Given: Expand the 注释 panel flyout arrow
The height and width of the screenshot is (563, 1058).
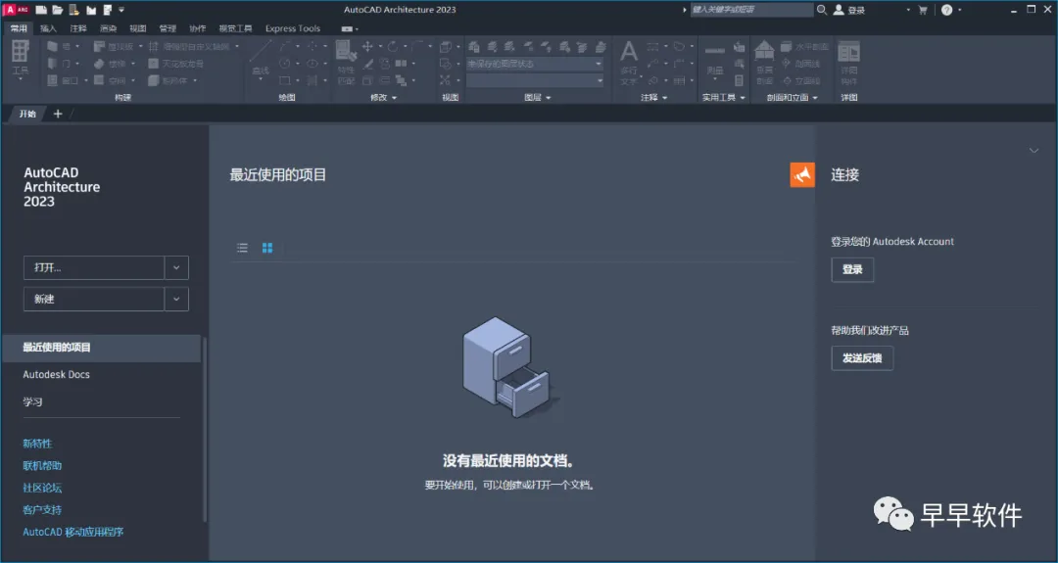Looking at the screenshot, I should click(x=664, y=98).
